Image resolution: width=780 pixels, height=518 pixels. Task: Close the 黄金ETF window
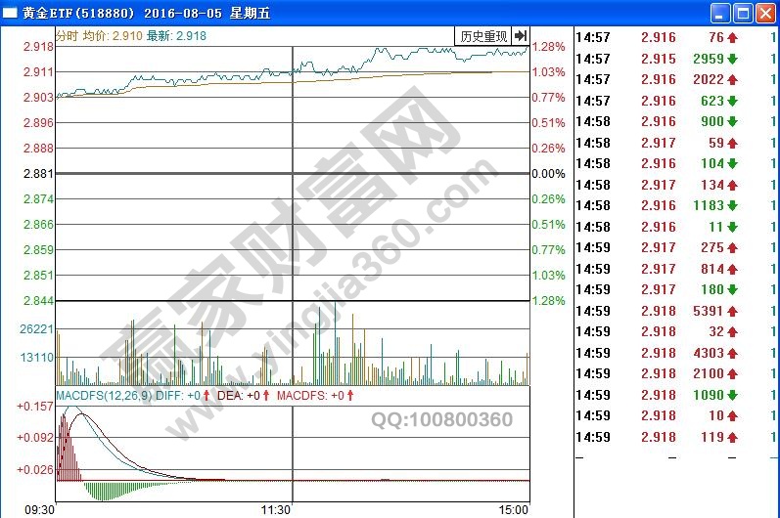tap(764, 13)
